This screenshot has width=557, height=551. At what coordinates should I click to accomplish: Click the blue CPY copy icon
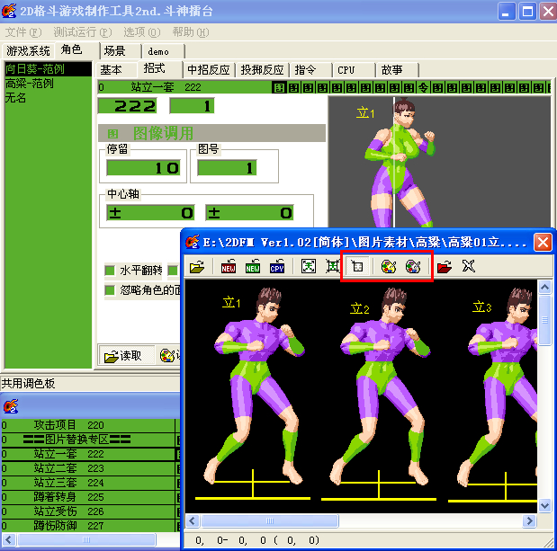(277, 266)
